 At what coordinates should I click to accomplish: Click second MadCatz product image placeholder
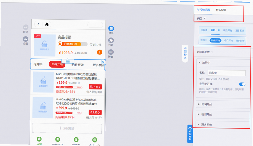(x=43, y=107)
